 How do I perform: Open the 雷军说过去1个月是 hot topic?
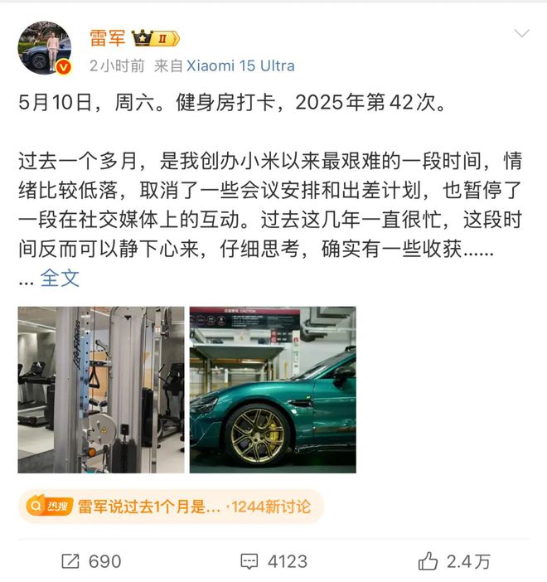click(149, 507)
